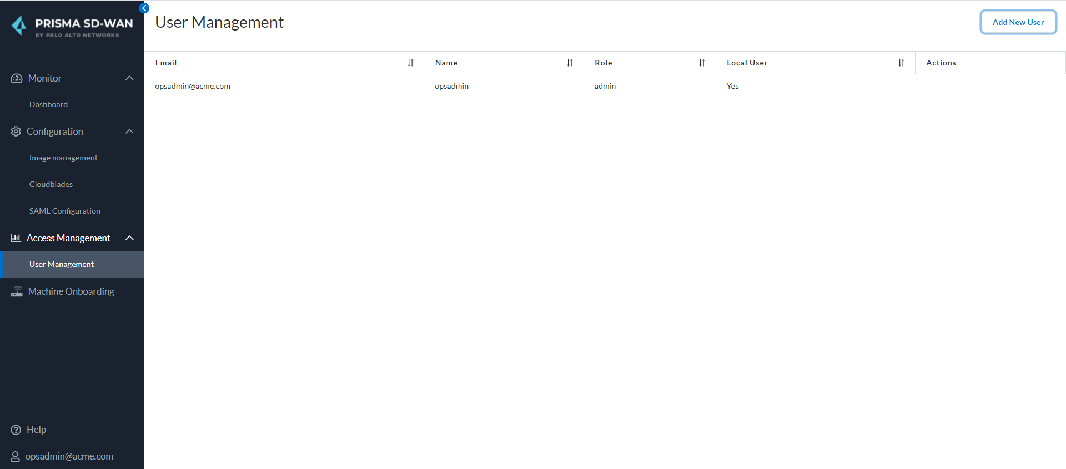
Task: Click the Help question mark icon
Action: pyautogui.click(x=16, y=430)
